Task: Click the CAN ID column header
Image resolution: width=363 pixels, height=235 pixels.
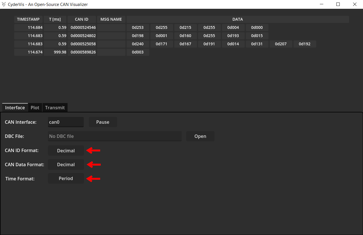Action: click(81, 19)
